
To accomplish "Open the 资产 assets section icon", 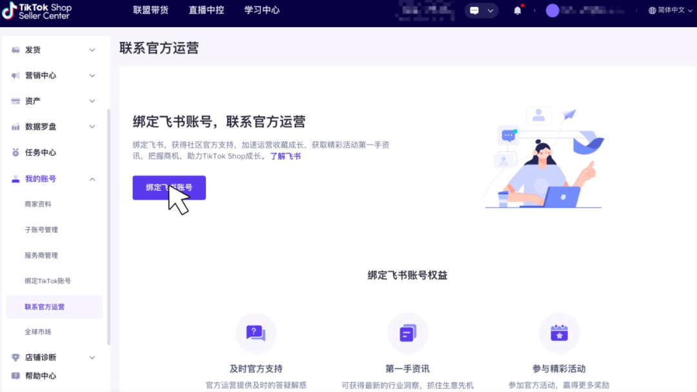I will click(14, 101).
